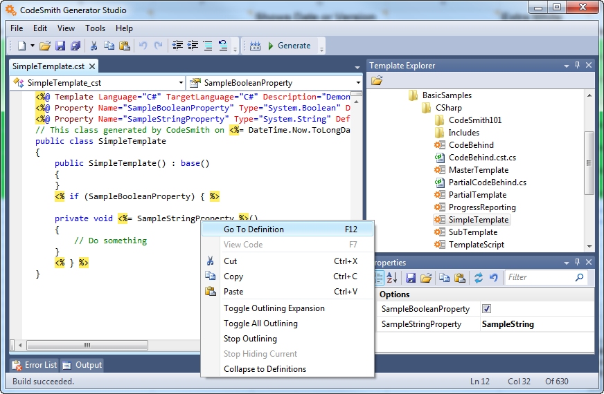This screenshot has width=604, height=394.
Task: Close the SimpleTemplate.cst tab
Action: coord(92,66)
